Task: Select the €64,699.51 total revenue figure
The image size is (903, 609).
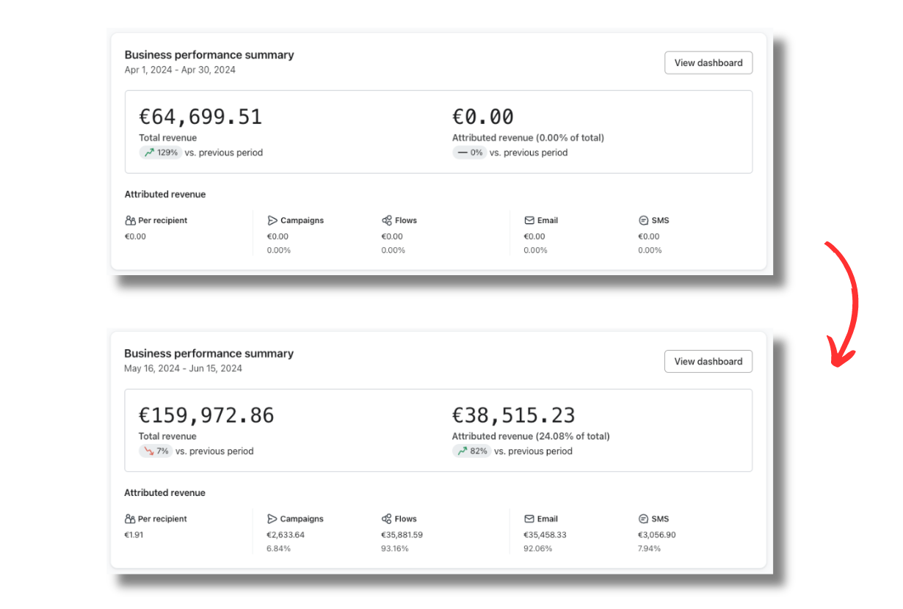Action: [x=200, y=117]
